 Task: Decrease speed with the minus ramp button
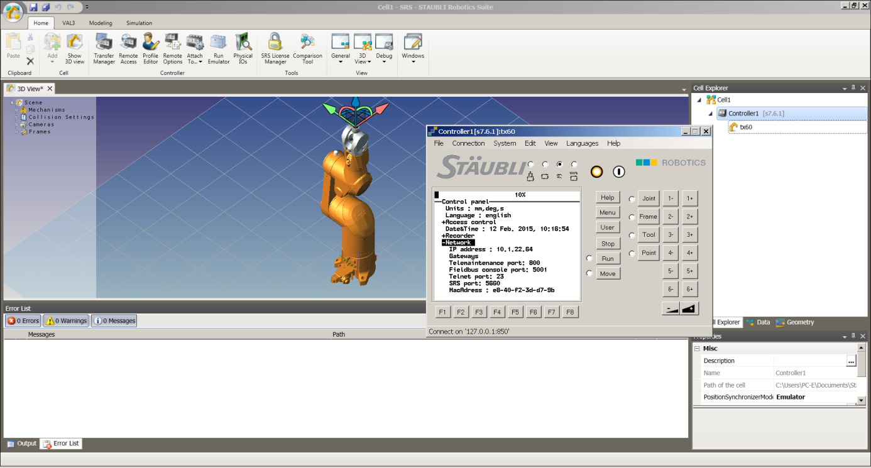coord(671,308)
